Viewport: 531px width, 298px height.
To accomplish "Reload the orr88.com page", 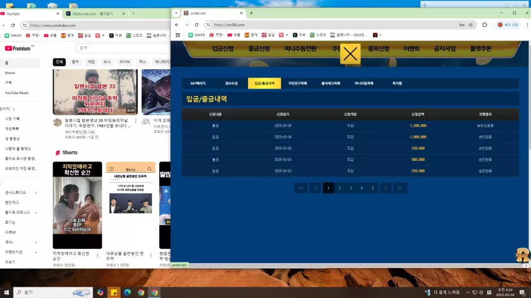I will [x=196, y=25].
